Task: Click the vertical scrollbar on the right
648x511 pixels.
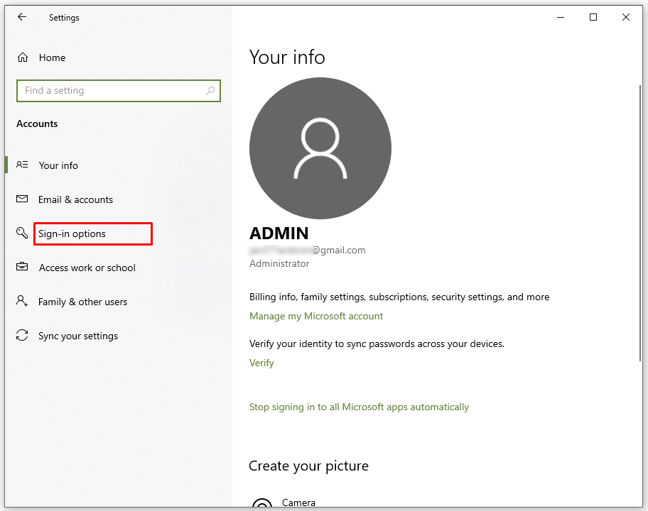Action: 640,223
